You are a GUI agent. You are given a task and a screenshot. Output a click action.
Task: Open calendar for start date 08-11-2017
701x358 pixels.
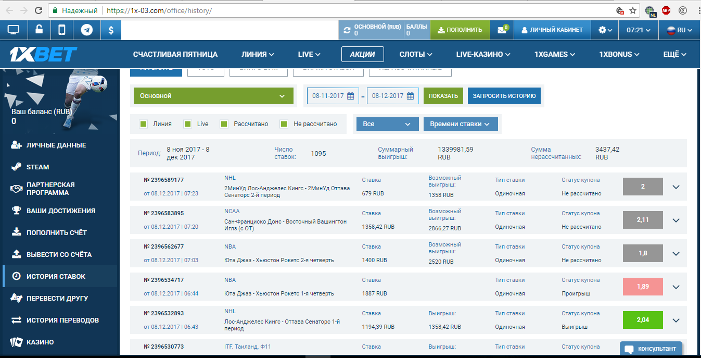350,96
